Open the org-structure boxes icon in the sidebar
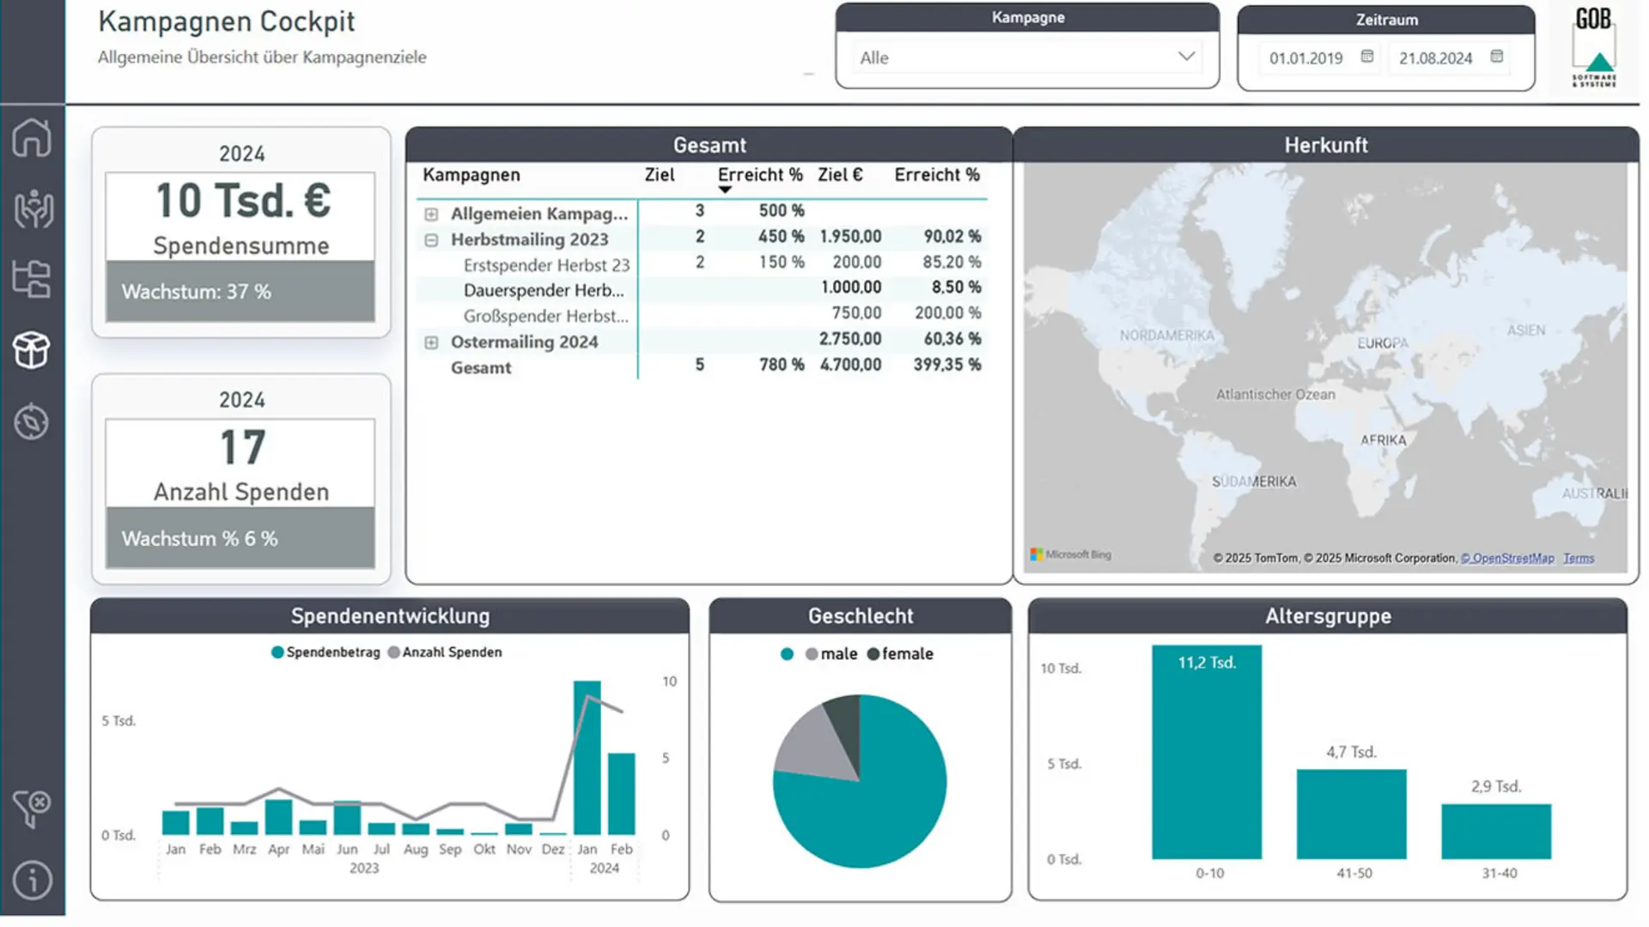 [32, 279]
